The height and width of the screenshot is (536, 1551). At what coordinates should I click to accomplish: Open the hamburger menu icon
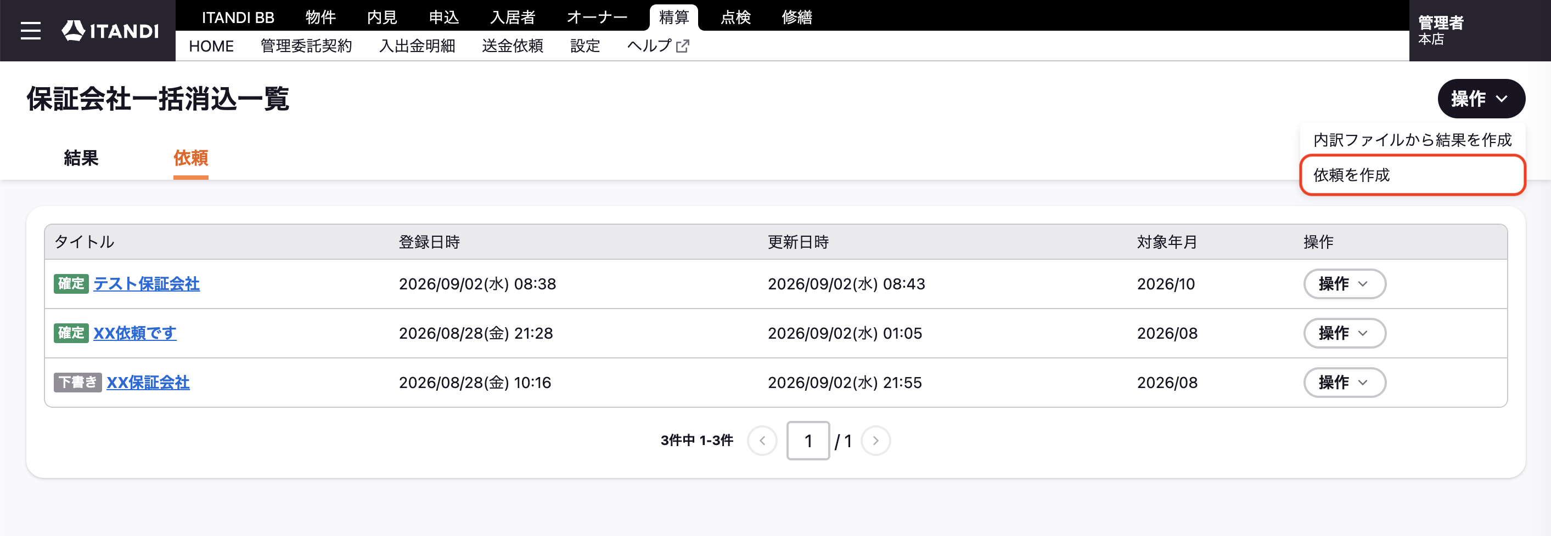pos(31,31)
